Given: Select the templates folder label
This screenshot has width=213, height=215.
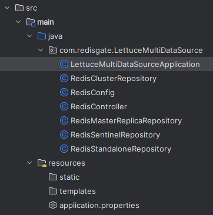Looking at the screenshot, I should pos(78,192).
